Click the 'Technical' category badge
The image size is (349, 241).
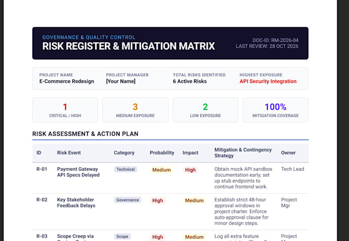[126, 169]
